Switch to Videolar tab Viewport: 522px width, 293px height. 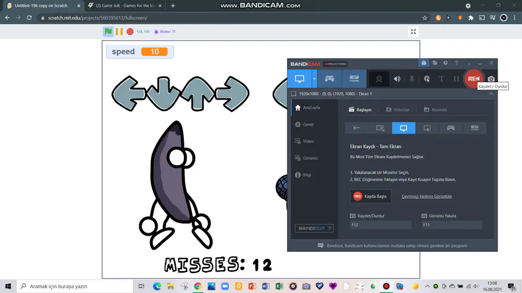[x=398, y=109]
